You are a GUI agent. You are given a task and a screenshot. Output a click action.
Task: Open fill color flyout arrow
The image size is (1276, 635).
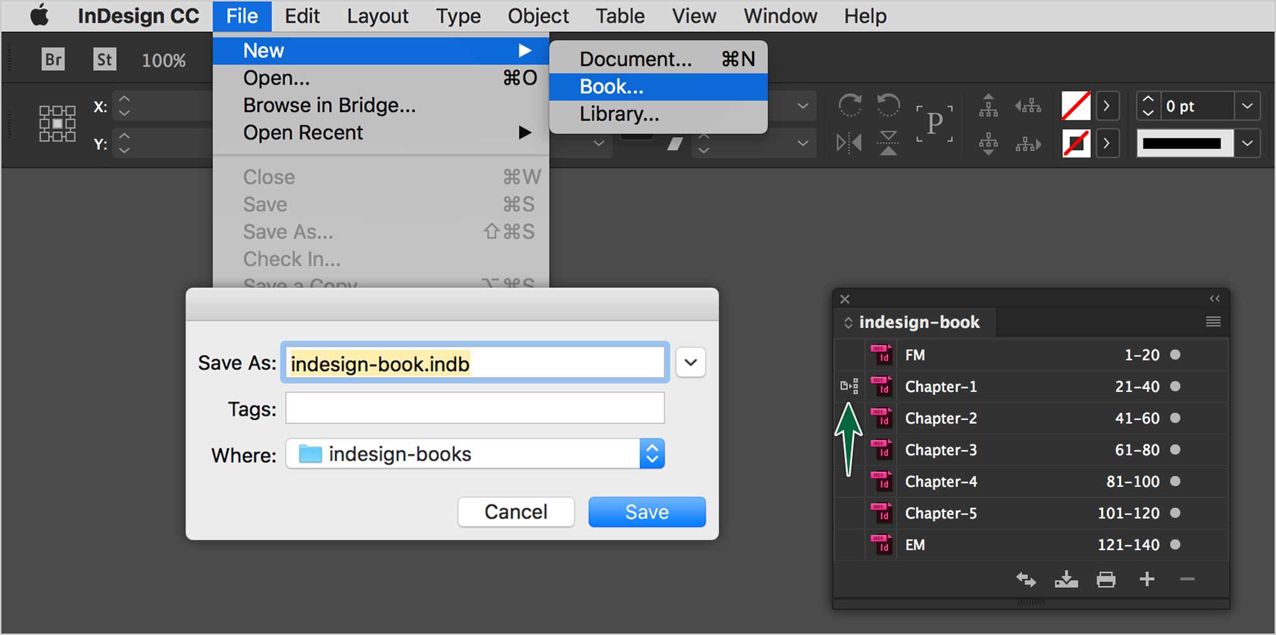1108,106
